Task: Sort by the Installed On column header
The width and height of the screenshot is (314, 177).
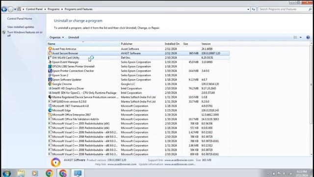Action: coord(173,44)
